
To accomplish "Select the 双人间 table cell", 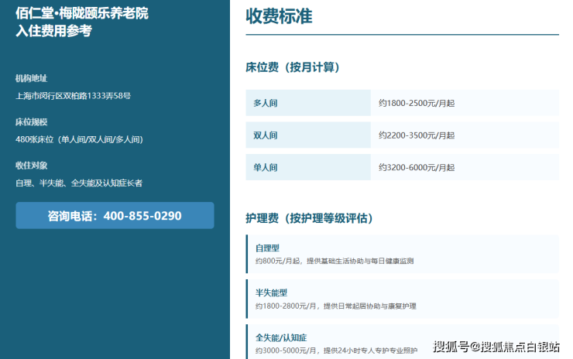I will [308, 135].
